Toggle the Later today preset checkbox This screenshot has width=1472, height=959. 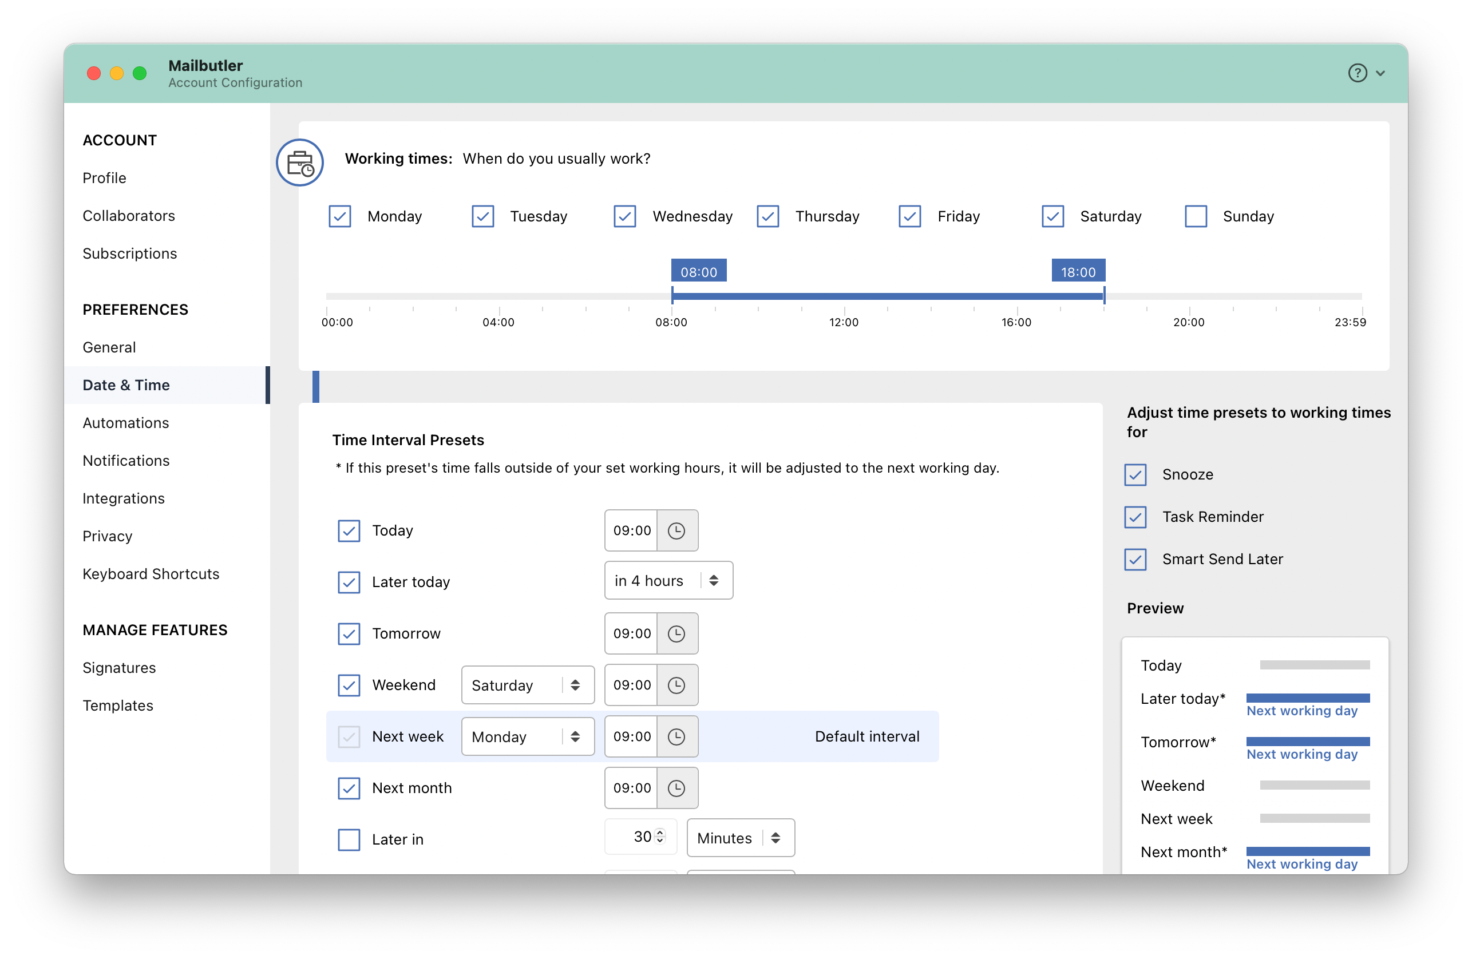click(x=350, y=582)
